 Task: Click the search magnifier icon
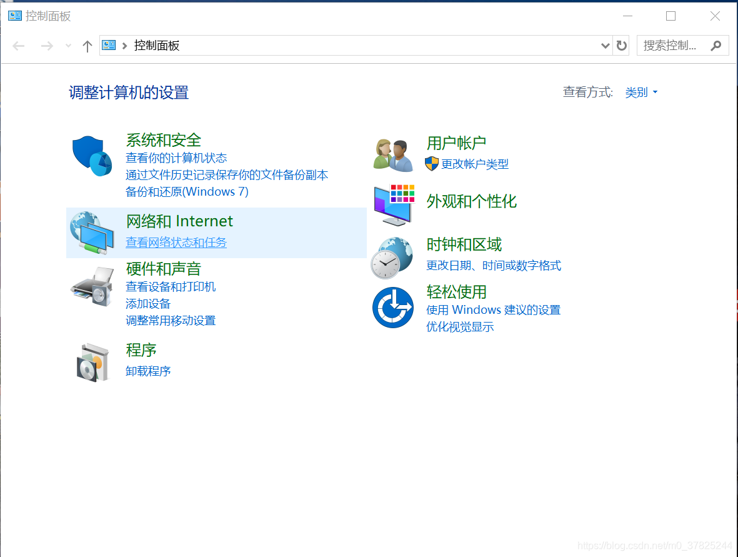coord(716,46)
